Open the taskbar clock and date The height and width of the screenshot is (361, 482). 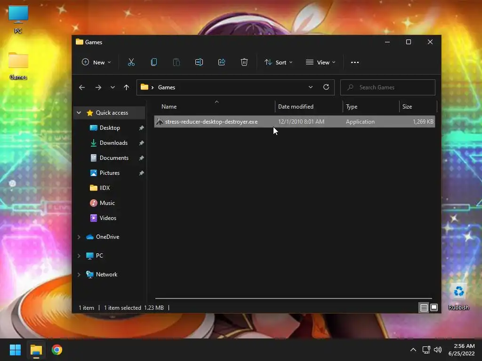[461, 350]
